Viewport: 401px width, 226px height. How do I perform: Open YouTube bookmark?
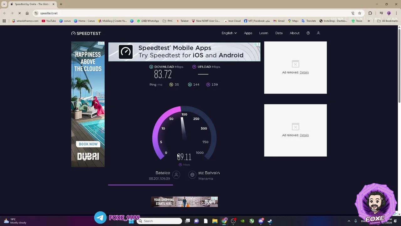pos(49,21)
